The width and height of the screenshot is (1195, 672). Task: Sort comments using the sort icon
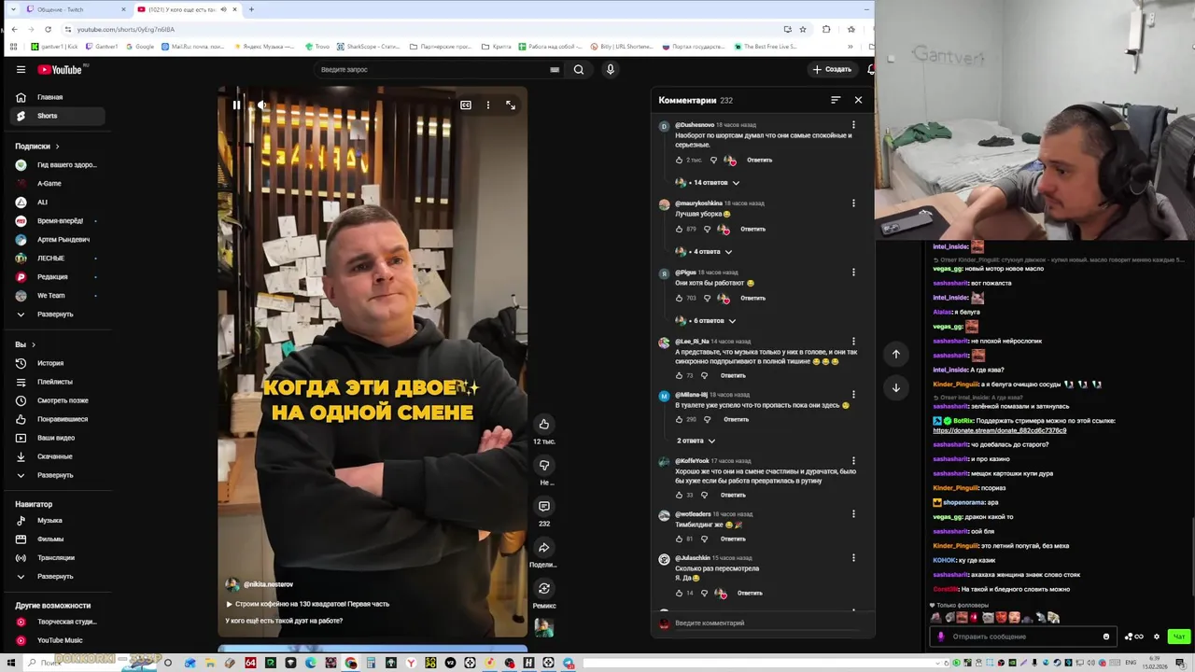pos(836,100)
